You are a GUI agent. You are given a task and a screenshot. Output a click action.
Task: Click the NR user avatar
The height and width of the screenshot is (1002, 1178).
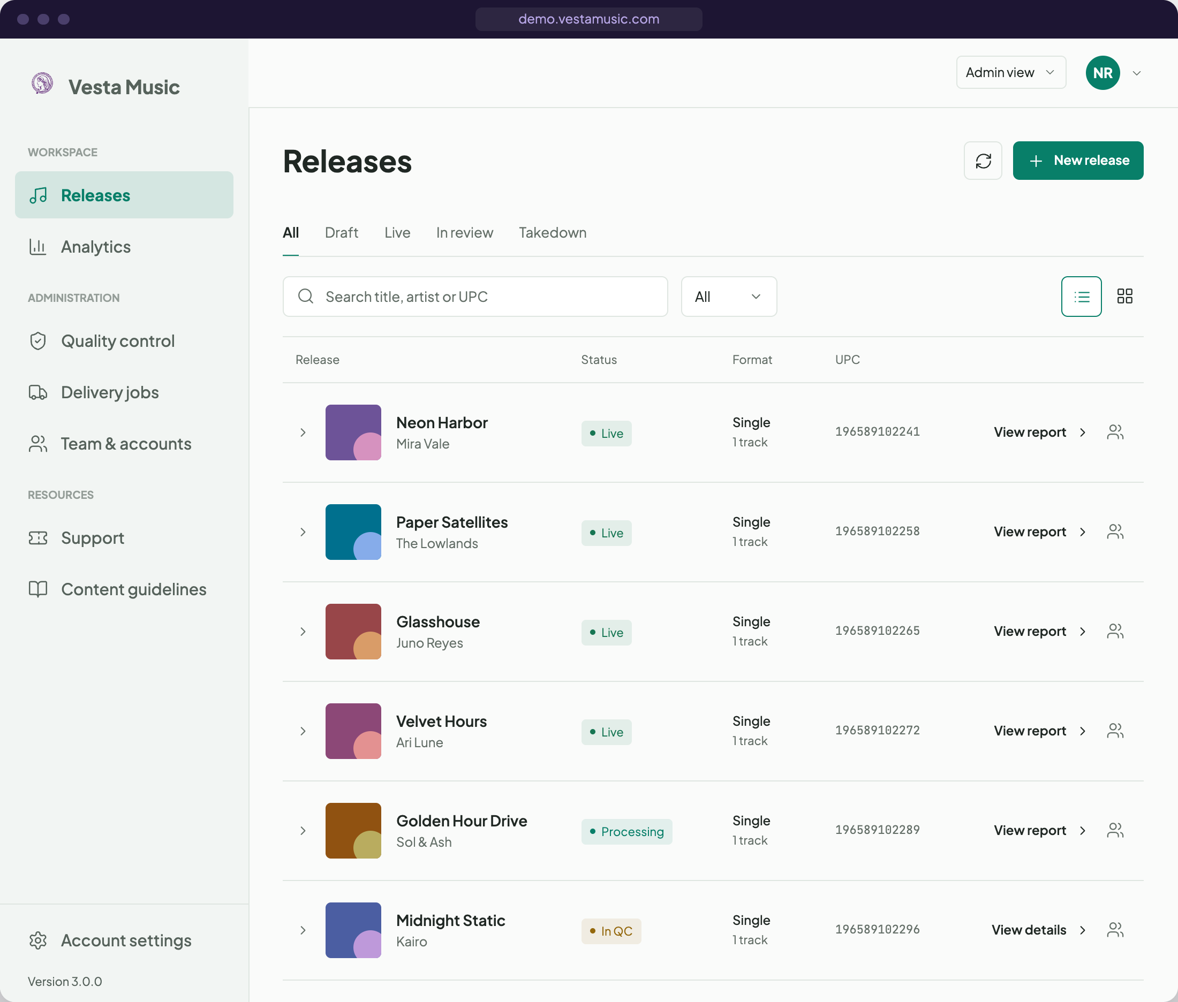(x=1103, y=73)
